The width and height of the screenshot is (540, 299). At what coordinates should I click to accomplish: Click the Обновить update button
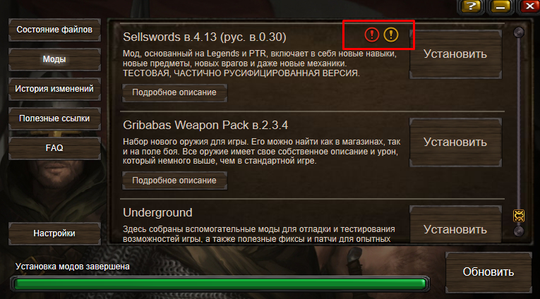(488, 272)
